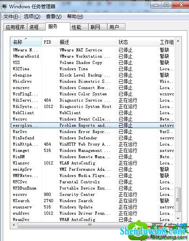Select the WbioSrvc service row
189x241 pixels.
(93, 82)
